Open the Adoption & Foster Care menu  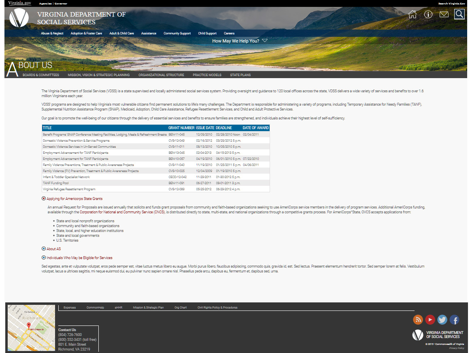tap(86, 34)
